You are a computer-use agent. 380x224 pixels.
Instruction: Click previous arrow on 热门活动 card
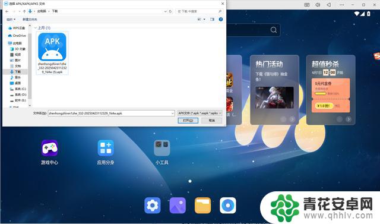click(x=283, y=119)
